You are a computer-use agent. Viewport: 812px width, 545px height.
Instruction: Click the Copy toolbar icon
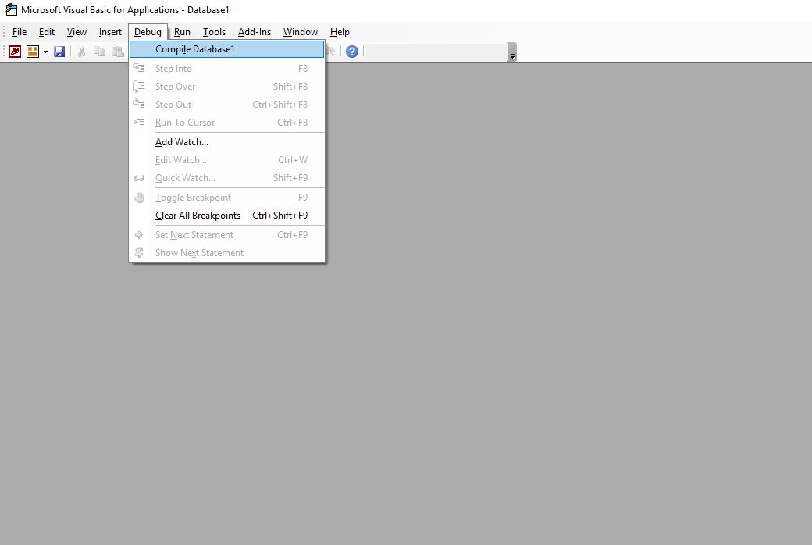tap(99, 52)
